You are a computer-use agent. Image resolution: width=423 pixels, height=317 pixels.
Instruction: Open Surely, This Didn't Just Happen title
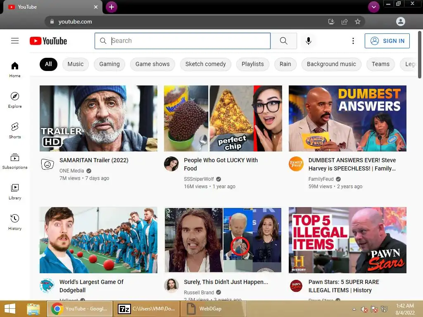[x=226, y=282]
